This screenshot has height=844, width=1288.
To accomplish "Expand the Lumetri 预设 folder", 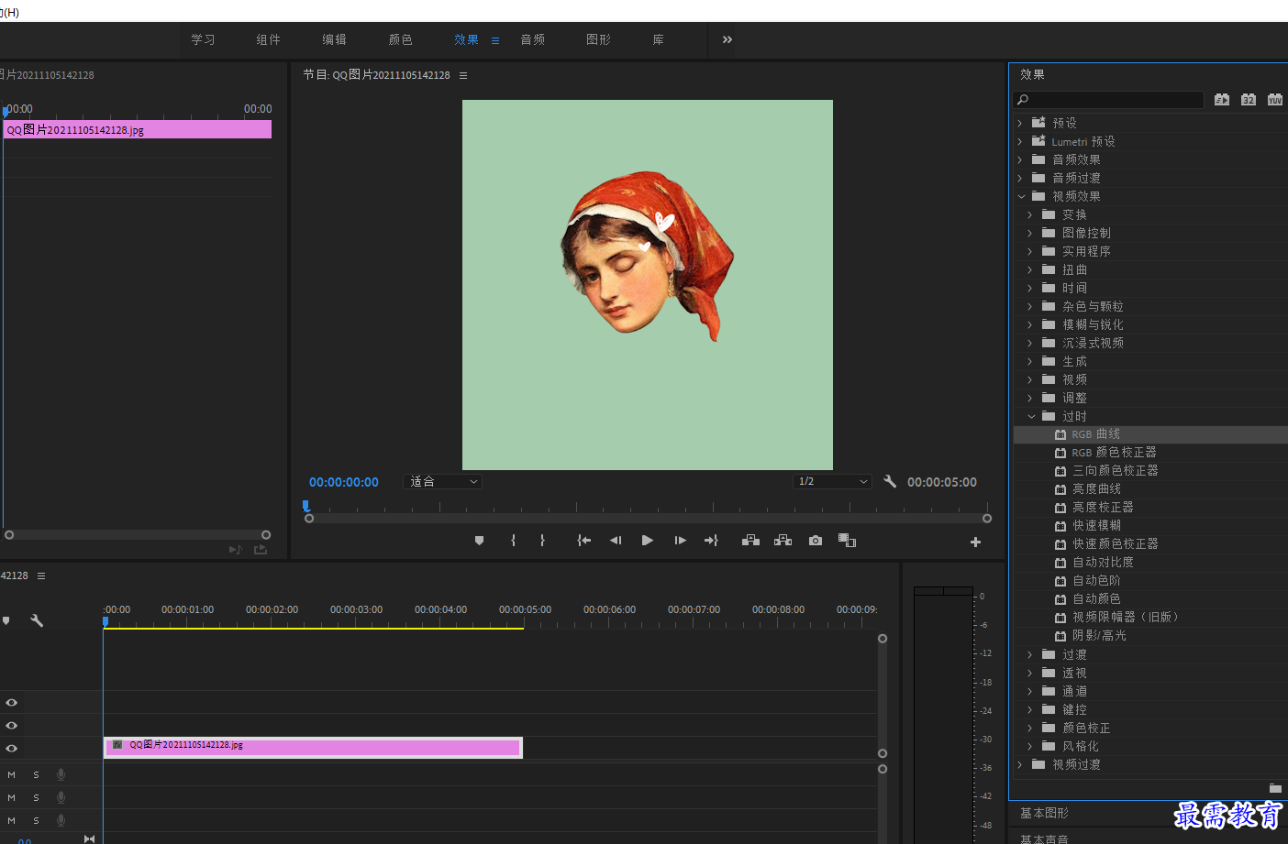I will 1019,141.
